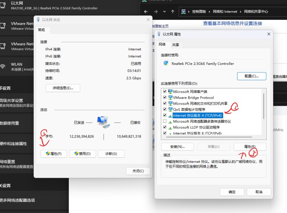Click icon next to Microsoft 网络客户端
287x213 pixels.
point(170,91)
